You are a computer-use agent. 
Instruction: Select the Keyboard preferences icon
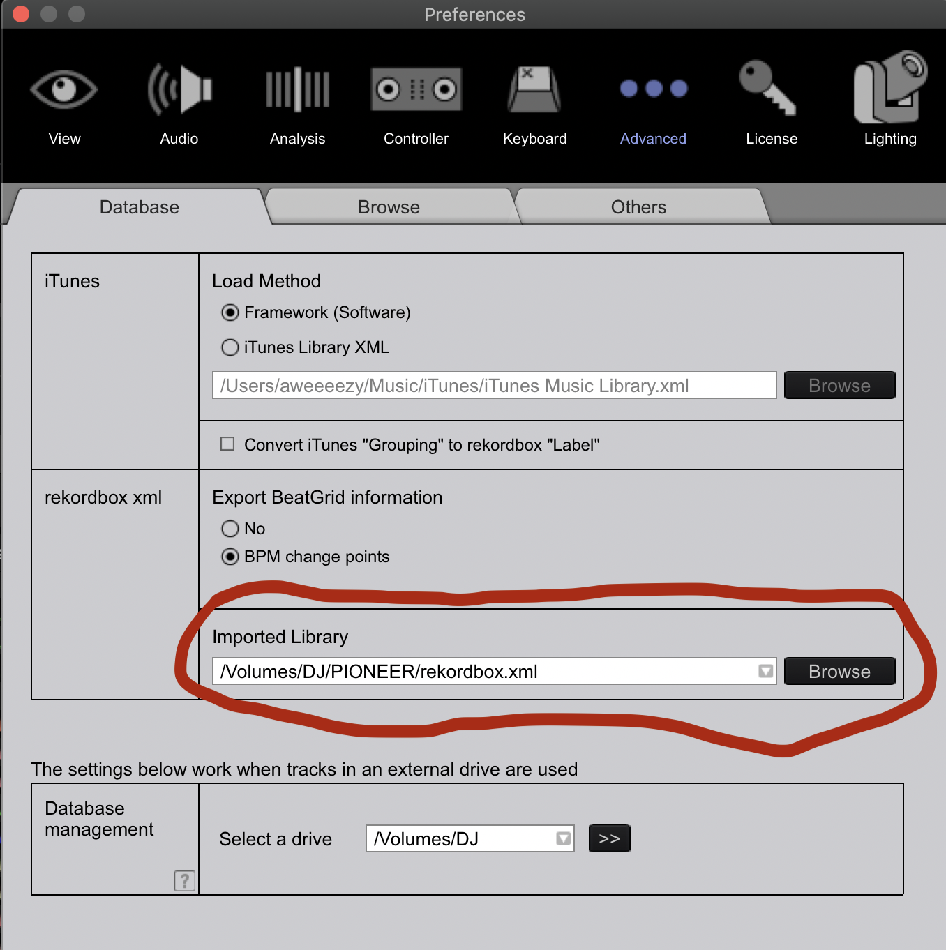tap(534, 89)
